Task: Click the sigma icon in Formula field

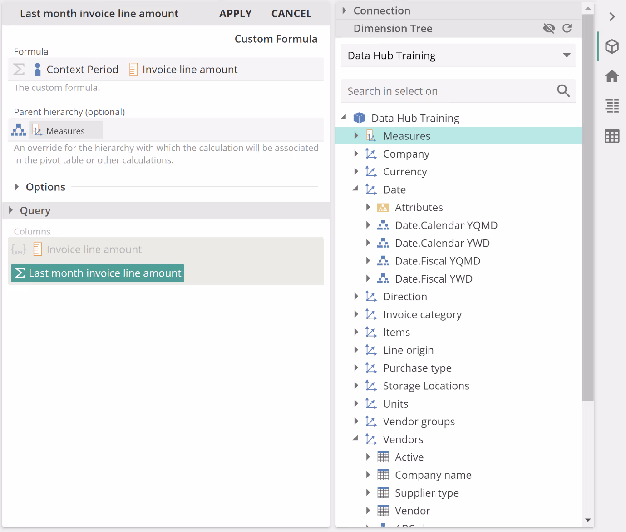Action: pyautogui.click(x=19, y=70)
